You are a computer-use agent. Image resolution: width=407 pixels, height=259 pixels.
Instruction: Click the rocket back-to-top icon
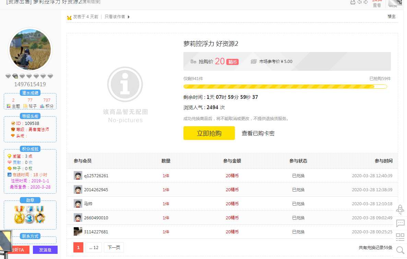point(400,209)
